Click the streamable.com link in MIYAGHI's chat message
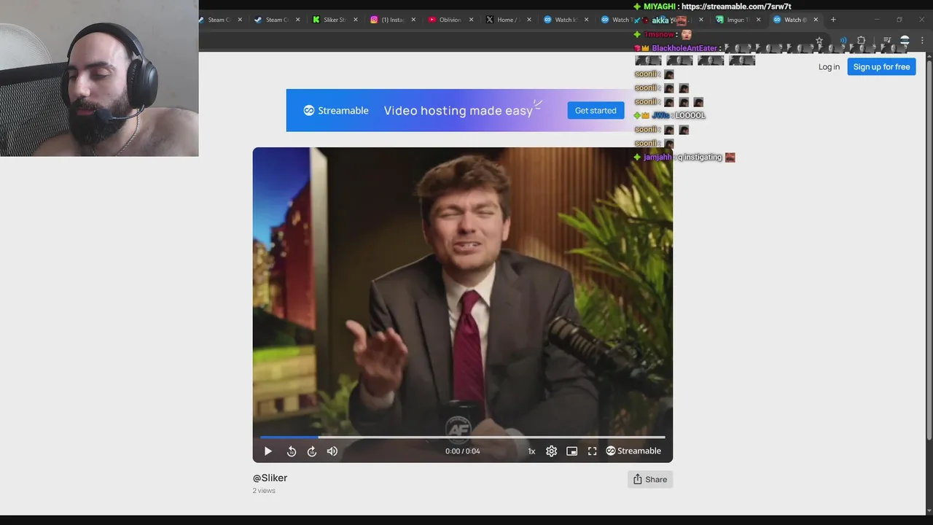This screenshot has height=525, width=933. point(736,7)
